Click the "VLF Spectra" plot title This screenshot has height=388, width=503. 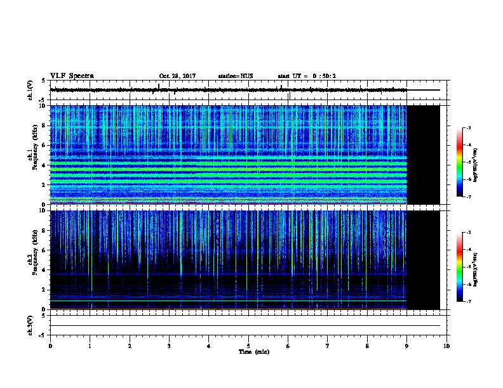click(x=72, y=76)
